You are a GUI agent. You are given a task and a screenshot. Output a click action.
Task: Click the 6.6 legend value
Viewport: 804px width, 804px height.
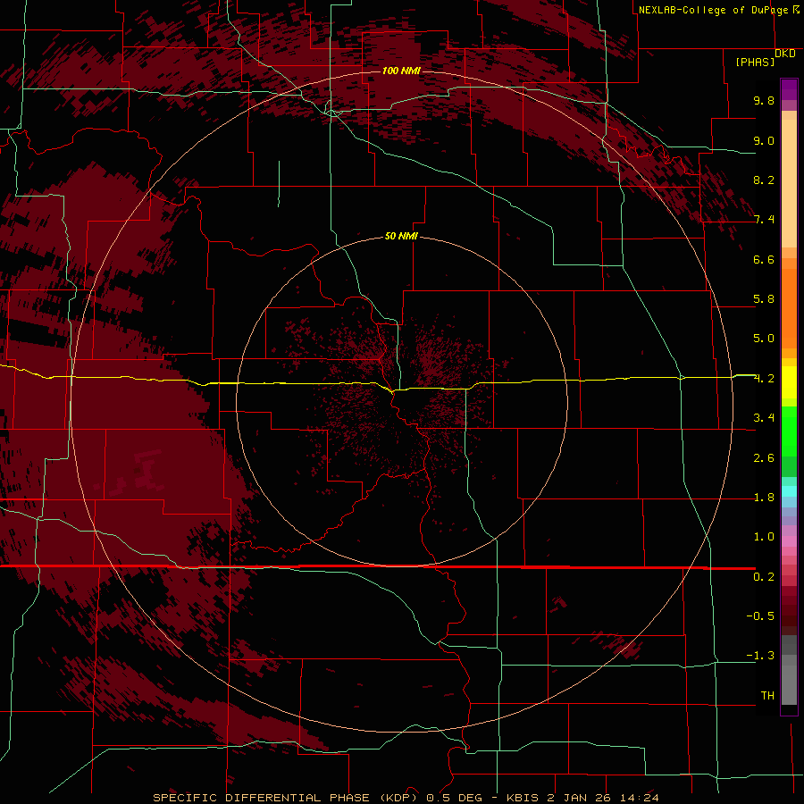tap(764, 259)
